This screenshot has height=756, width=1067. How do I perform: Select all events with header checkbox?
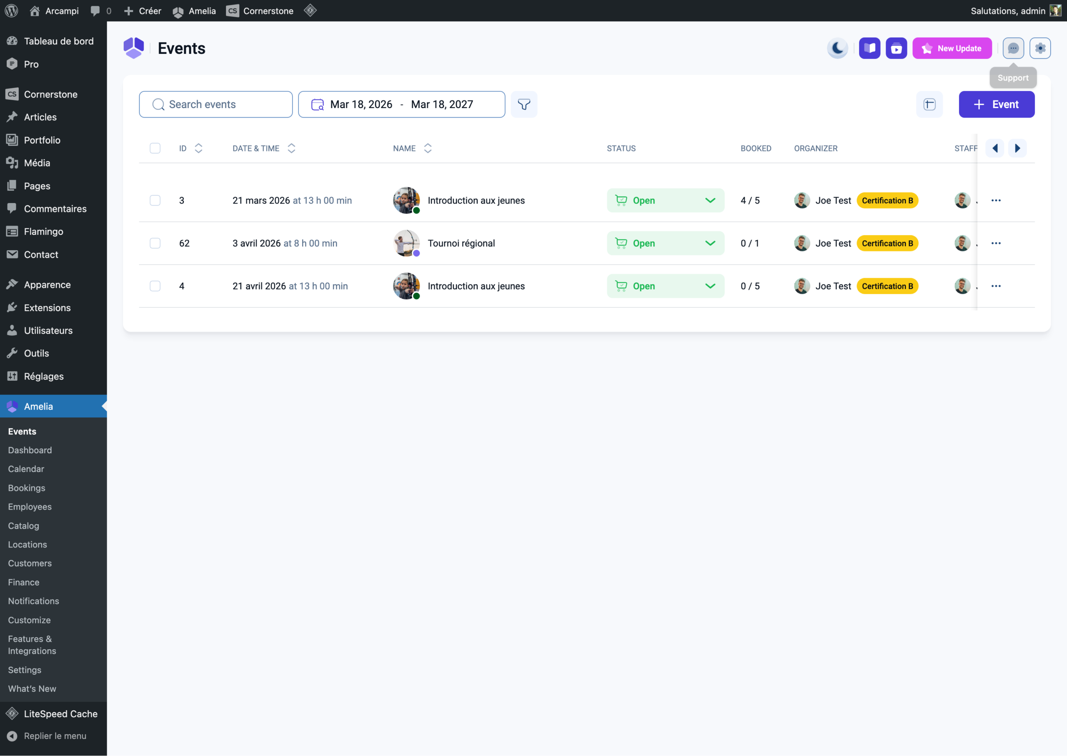pos(155,148)
